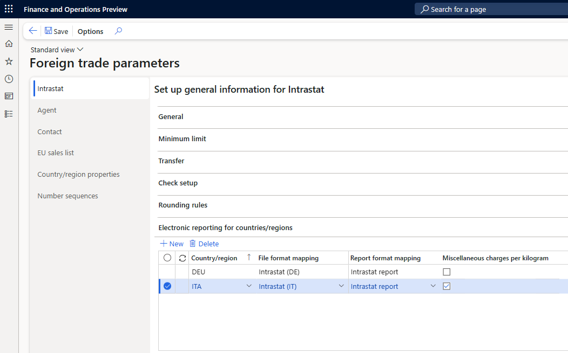This screenshot has height=353, width=568.
Task: Select the Agent tab
Action: [x=91, y=110]
